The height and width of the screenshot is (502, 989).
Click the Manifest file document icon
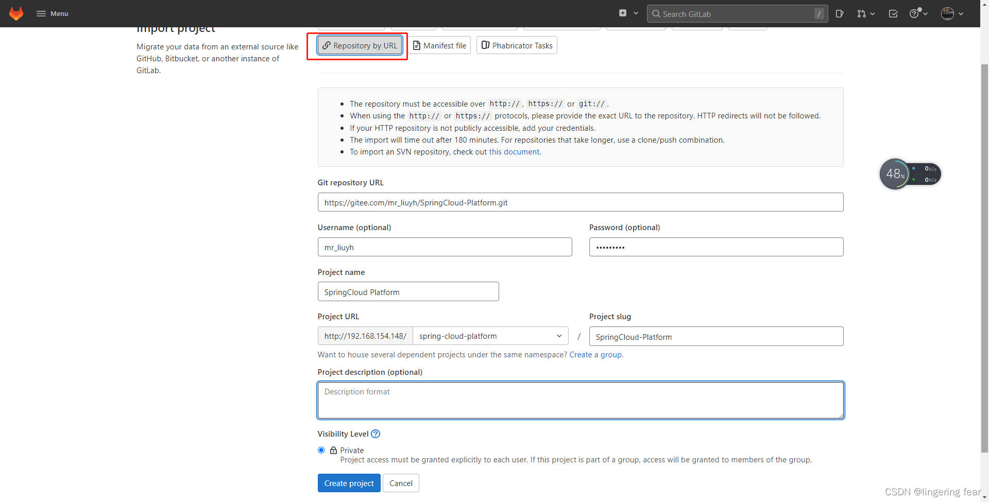click(417, 45)
